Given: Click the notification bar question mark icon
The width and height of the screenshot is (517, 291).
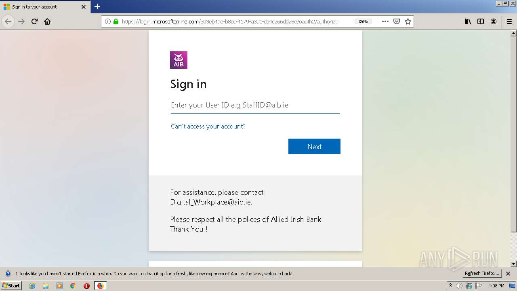Looking at the screenshot, I should tap(8, 274).
